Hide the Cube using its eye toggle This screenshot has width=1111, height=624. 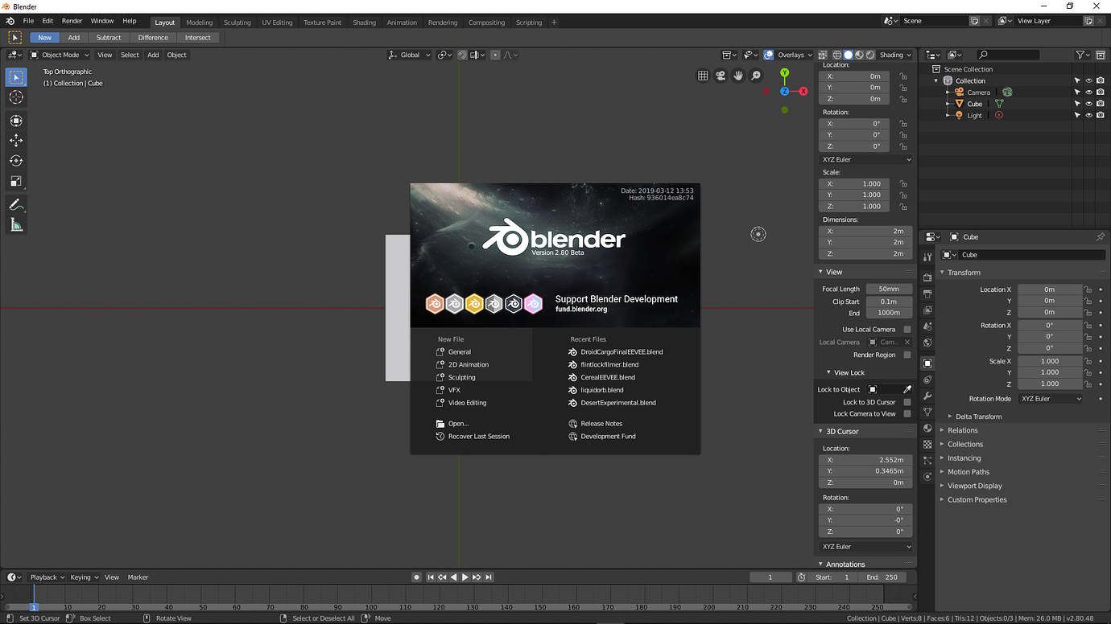[1088, 103]
